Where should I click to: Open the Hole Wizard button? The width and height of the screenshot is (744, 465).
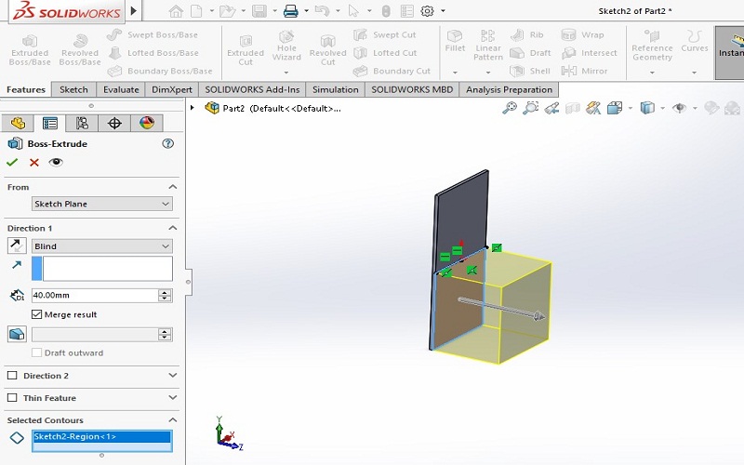pyautogui.click(x=286, y=46)
